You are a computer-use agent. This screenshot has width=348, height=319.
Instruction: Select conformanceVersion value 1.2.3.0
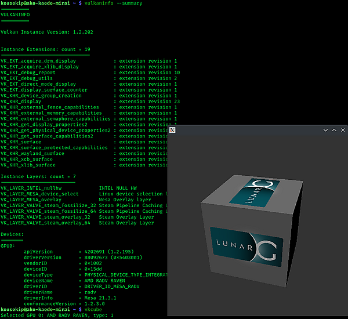tap(95, 303)
